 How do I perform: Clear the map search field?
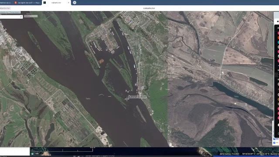click(21, 17)
